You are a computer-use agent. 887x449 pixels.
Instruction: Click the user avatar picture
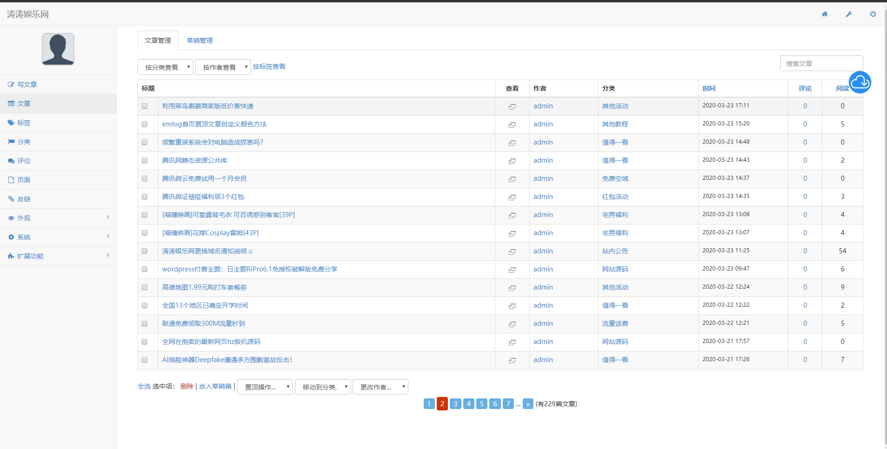58,49
